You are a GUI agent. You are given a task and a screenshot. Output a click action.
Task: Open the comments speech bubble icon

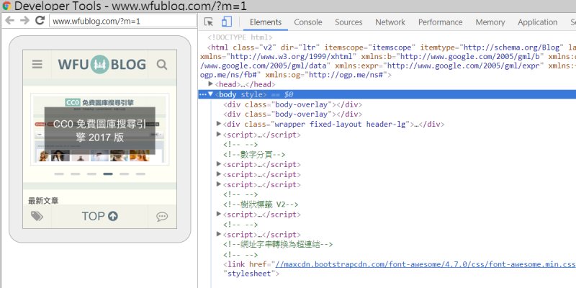162,217
